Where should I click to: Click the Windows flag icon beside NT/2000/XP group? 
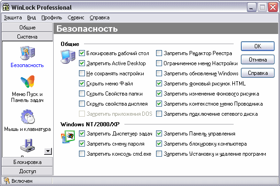(x=67, y=137)
